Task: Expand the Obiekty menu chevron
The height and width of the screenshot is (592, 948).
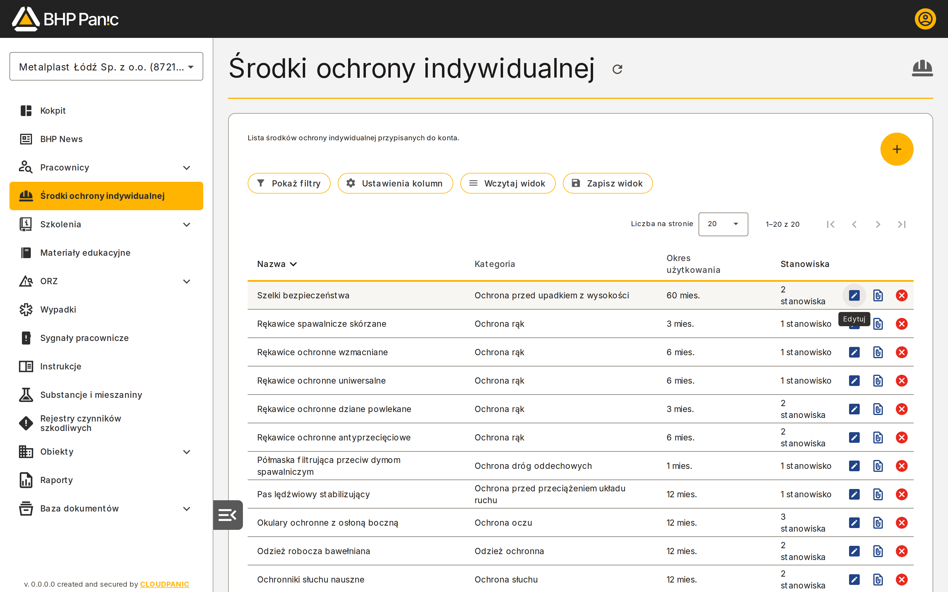Action: pyautogui.click(x=187, y=452)
